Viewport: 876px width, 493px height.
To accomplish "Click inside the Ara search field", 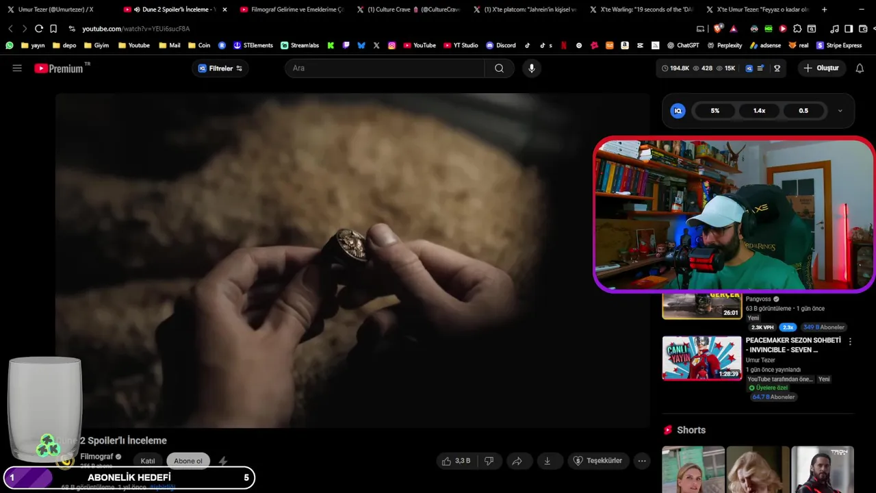I will (x=385, y=68).
